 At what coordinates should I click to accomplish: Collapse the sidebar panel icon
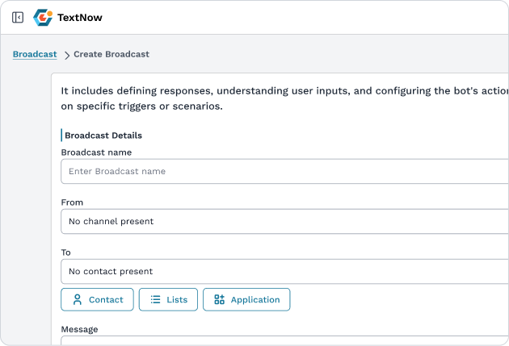click(18, 18)
